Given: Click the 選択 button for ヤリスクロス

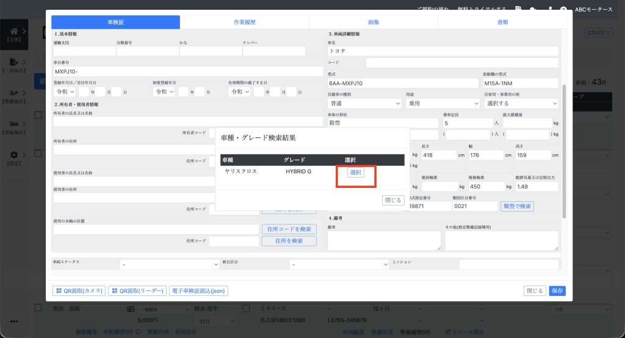Looking at the screenshot, I should click(355, 173).
